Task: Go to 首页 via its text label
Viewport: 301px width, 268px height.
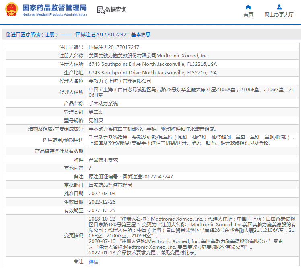Action: 248,15
